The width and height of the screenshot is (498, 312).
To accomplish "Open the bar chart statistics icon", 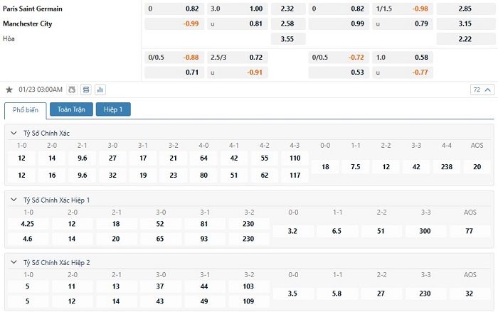I will [x=100, y=90].
